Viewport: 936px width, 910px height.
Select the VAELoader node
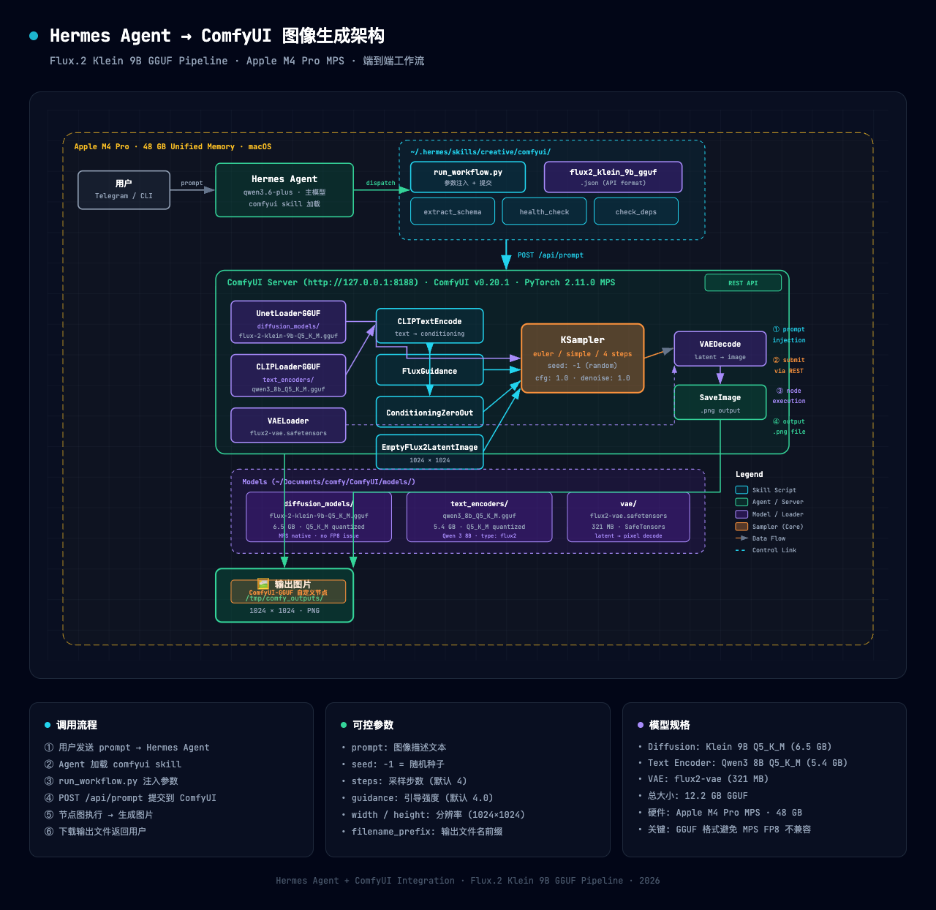(x=288, y=425)
